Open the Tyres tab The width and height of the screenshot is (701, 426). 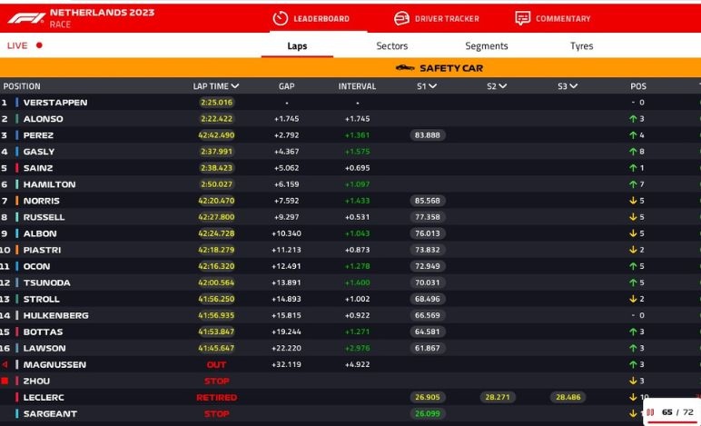click(x=581, y=46)
